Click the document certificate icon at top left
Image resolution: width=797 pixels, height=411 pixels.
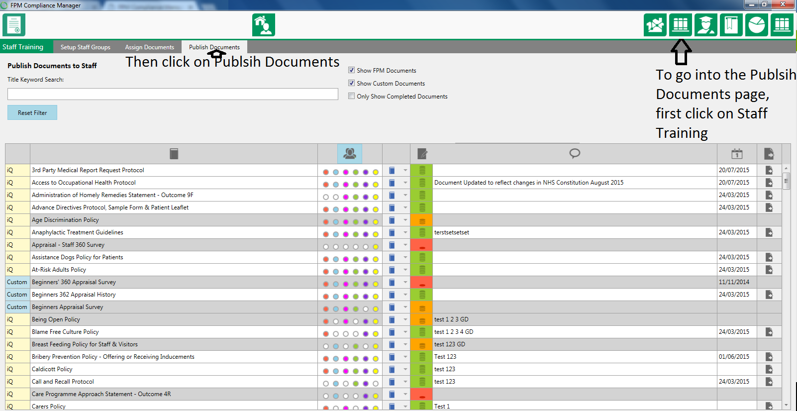[x=14, y=25]
